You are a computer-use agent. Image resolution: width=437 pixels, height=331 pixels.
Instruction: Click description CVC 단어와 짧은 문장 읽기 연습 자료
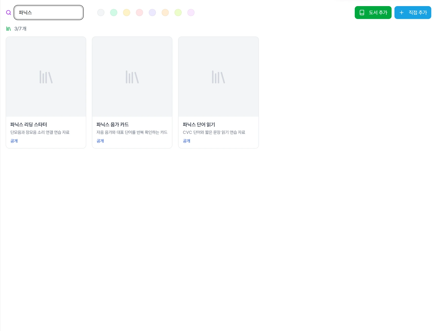pyautogui.click(x=214, y=132)
